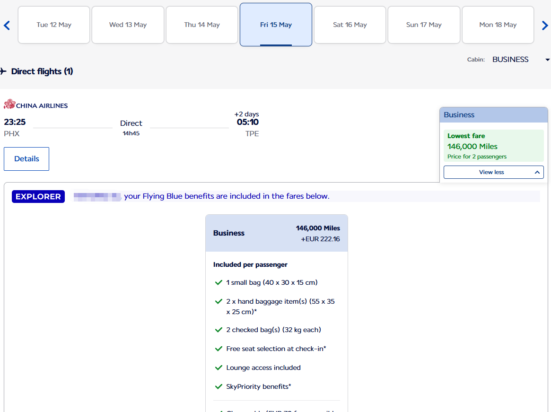Select the Sat 16 May date tab
551x412 pixels.
[x=350, y=25]
